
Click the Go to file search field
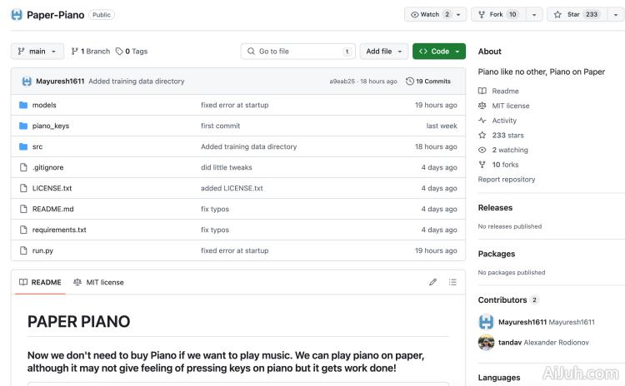pyautogui.click(x=297, y=52)
